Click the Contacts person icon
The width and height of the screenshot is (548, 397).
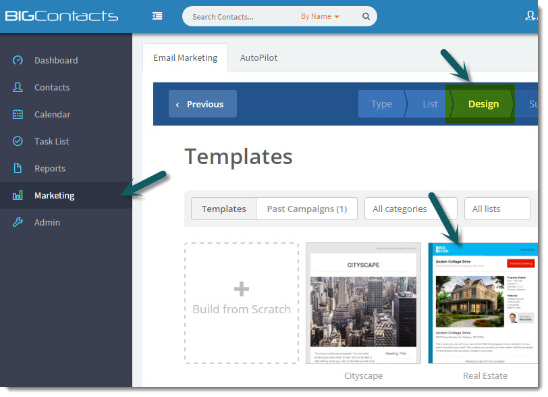18,87
